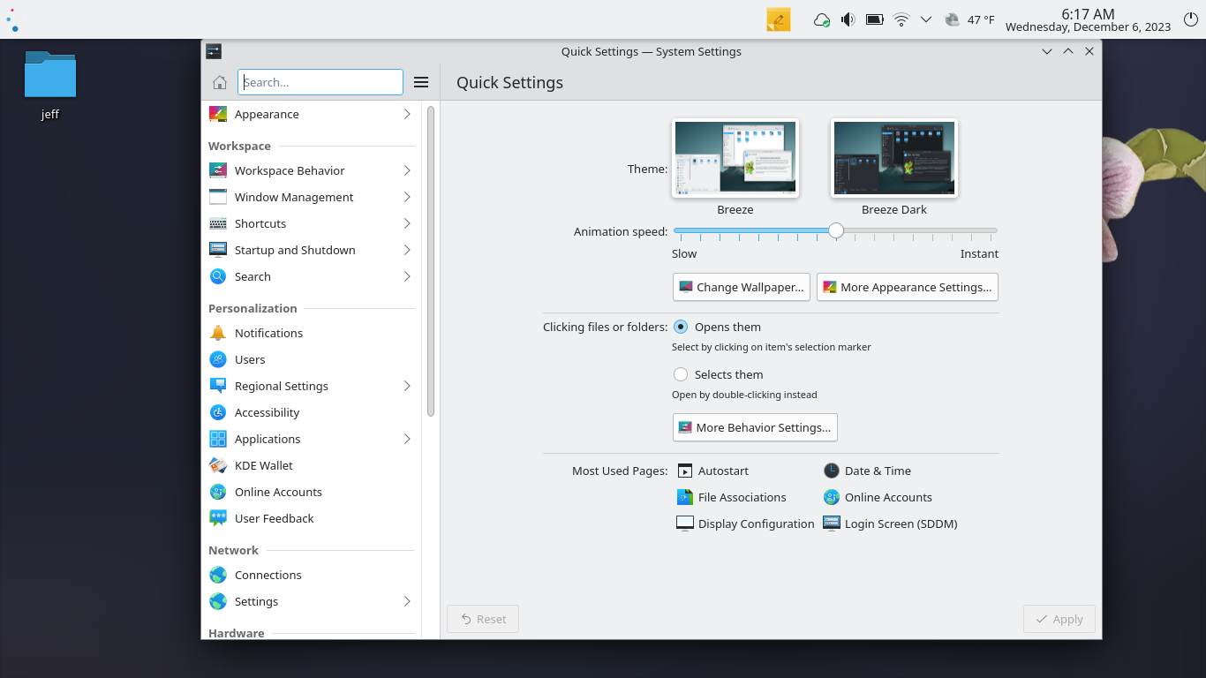Click the Animation speed slider handle
This screenshot has height=678, width=1206.
coord(836,230)
